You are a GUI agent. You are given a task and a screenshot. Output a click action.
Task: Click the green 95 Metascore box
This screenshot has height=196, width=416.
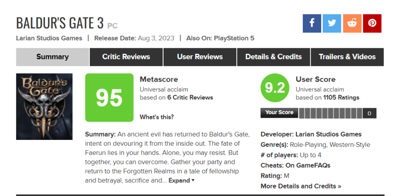pyautogui.click(x=109, y=97)
